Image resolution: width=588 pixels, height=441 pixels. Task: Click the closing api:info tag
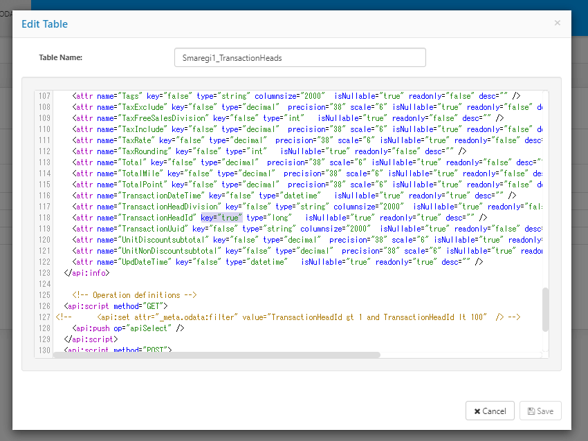point(86,273)
